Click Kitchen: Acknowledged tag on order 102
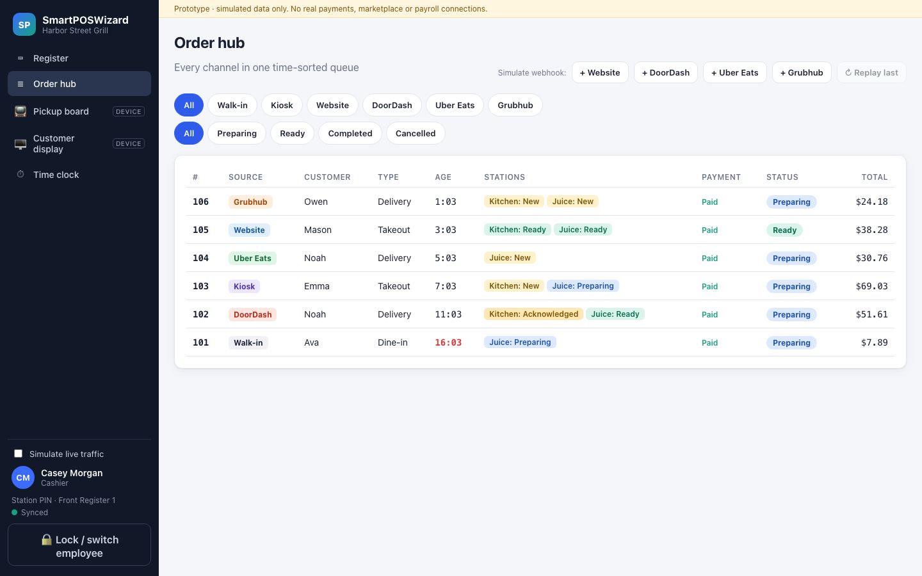The height and width of the screenshot is (576, 922). (533, 314)
